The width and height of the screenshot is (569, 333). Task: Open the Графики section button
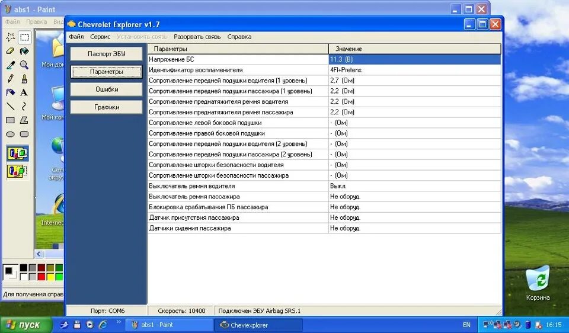(x=106, y=107)
